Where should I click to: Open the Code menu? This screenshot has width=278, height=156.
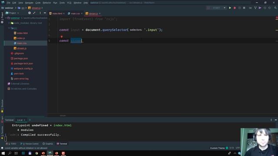coord(38,3)
